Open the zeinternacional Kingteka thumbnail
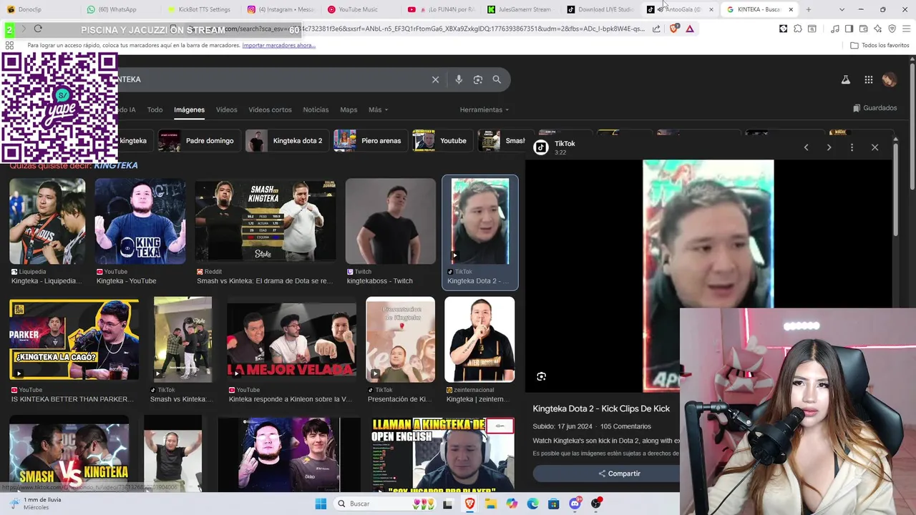Image resolution: width=916 pixels, height=515 pixels. [479, 340]
